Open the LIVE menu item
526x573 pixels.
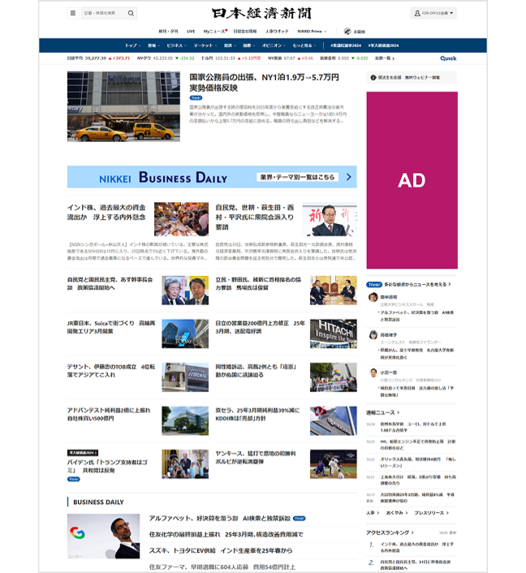pos(191,32)
